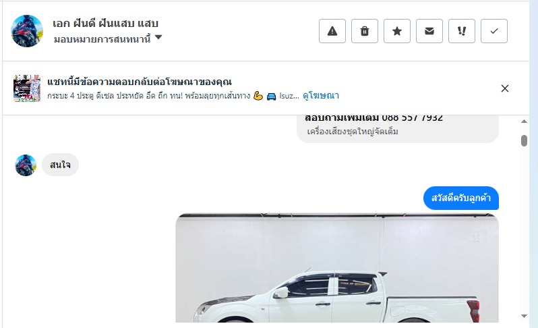Delete conversation using trash icon
This screenshot has width=538, height=328.
pos(364,31)
